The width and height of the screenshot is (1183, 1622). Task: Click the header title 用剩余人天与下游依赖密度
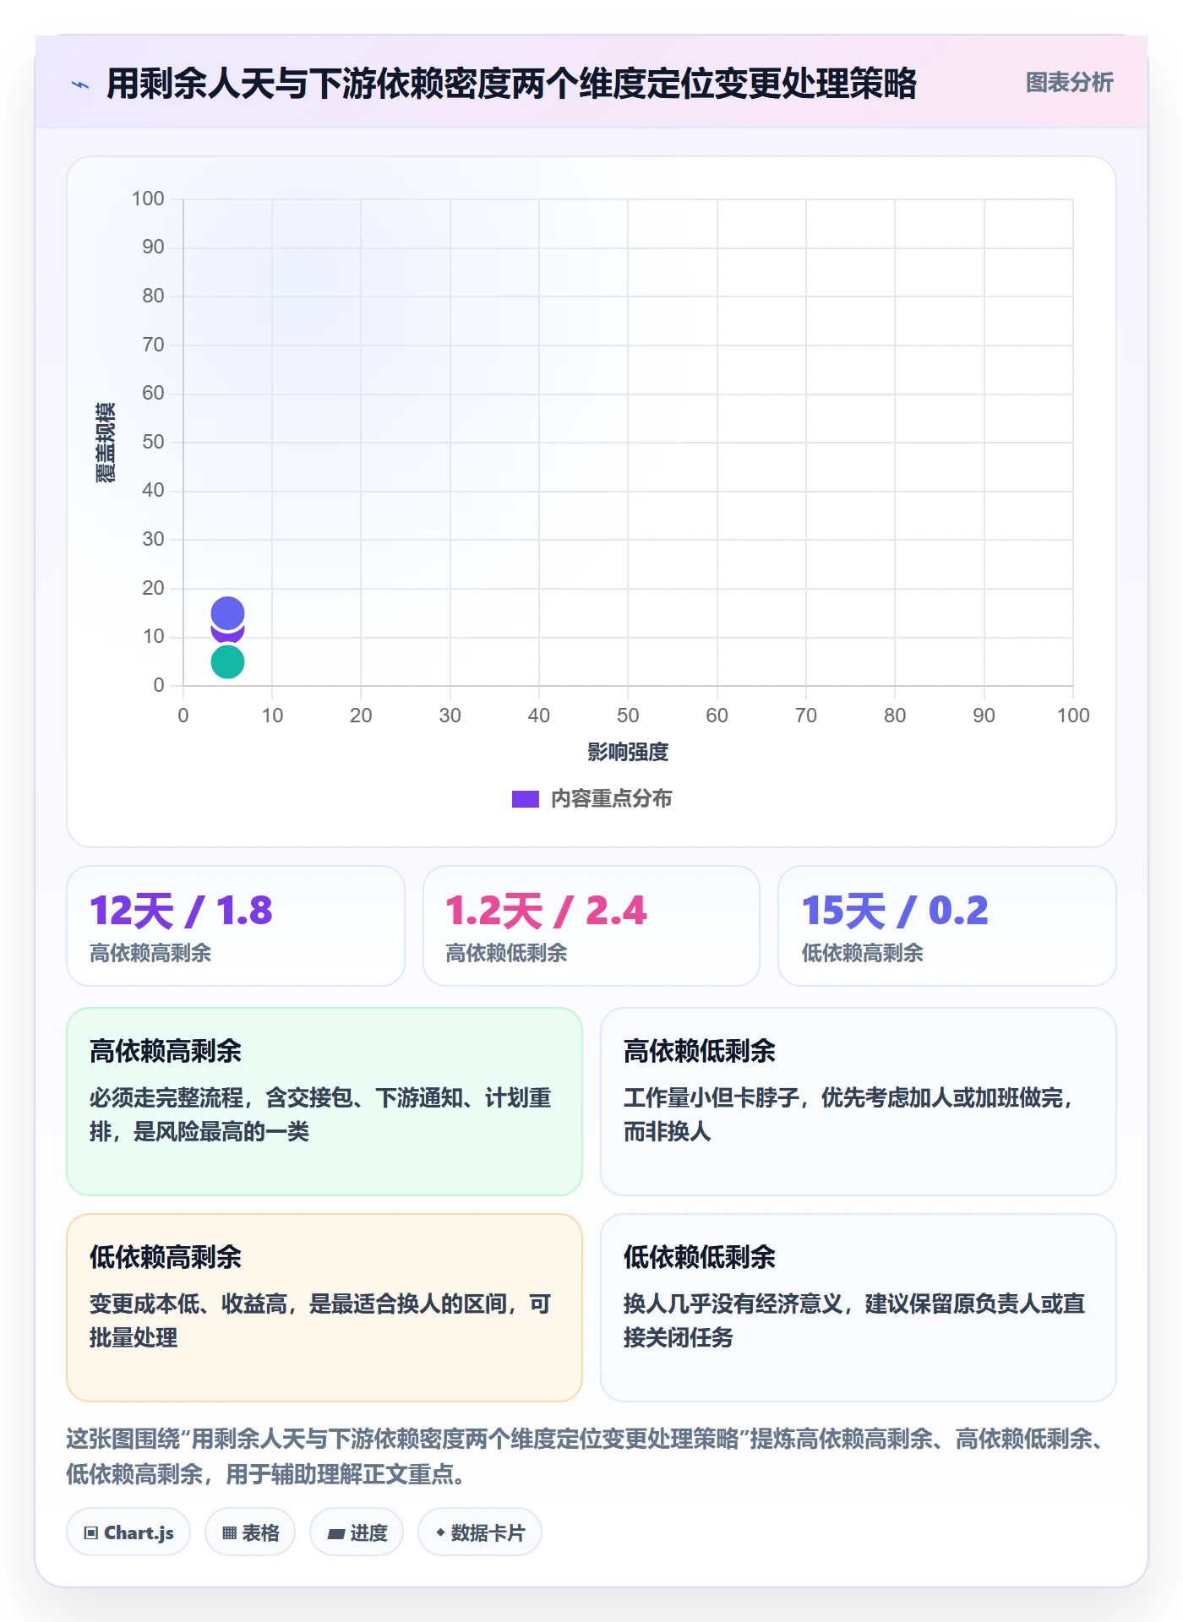(512, 84)
